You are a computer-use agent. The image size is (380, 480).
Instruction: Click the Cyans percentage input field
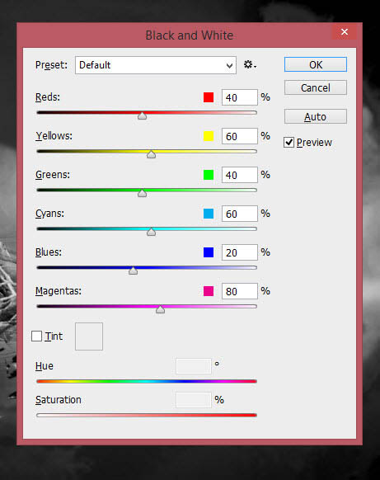[240, 214]
